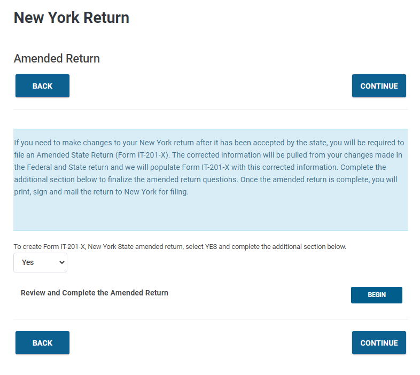Click 'Yes' text inside the select box
Screen dimensions: 420x375
pyautogui.click(x=28, y=262)
